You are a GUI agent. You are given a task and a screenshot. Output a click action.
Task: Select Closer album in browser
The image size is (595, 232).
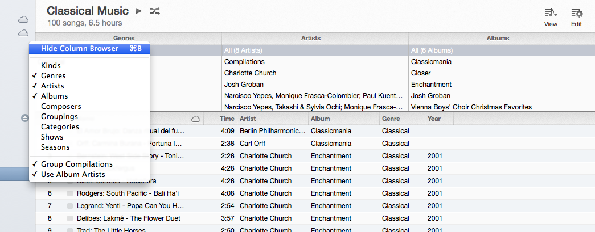(x=502, y=73)
